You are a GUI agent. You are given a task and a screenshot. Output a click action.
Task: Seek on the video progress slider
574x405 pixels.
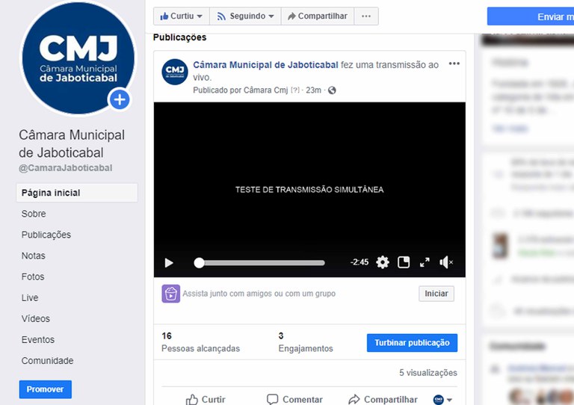click(x=259, y=263)
